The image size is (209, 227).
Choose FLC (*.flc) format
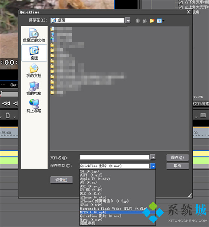pos(118,194)
